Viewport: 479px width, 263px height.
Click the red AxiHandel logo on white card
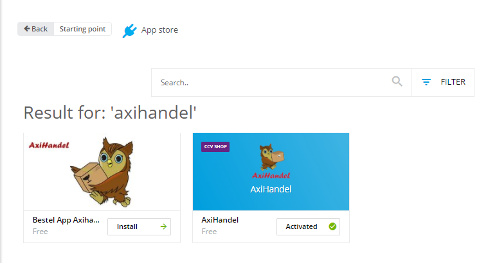(x=49, y=145)
